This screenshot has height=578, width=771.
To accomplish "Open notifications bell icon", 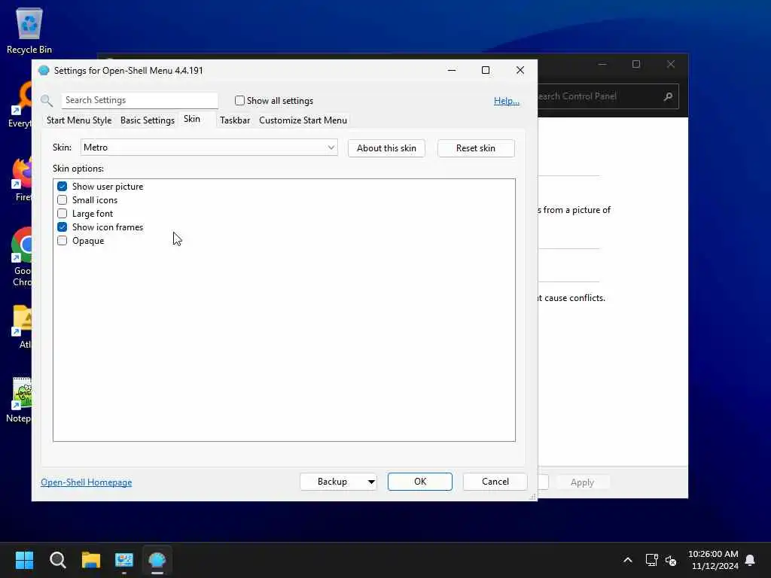I will (x=750, y=560).
